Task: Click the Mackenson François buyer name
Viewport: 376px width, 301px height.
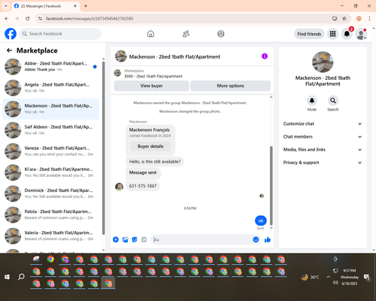Action: [x=150, y=129]
